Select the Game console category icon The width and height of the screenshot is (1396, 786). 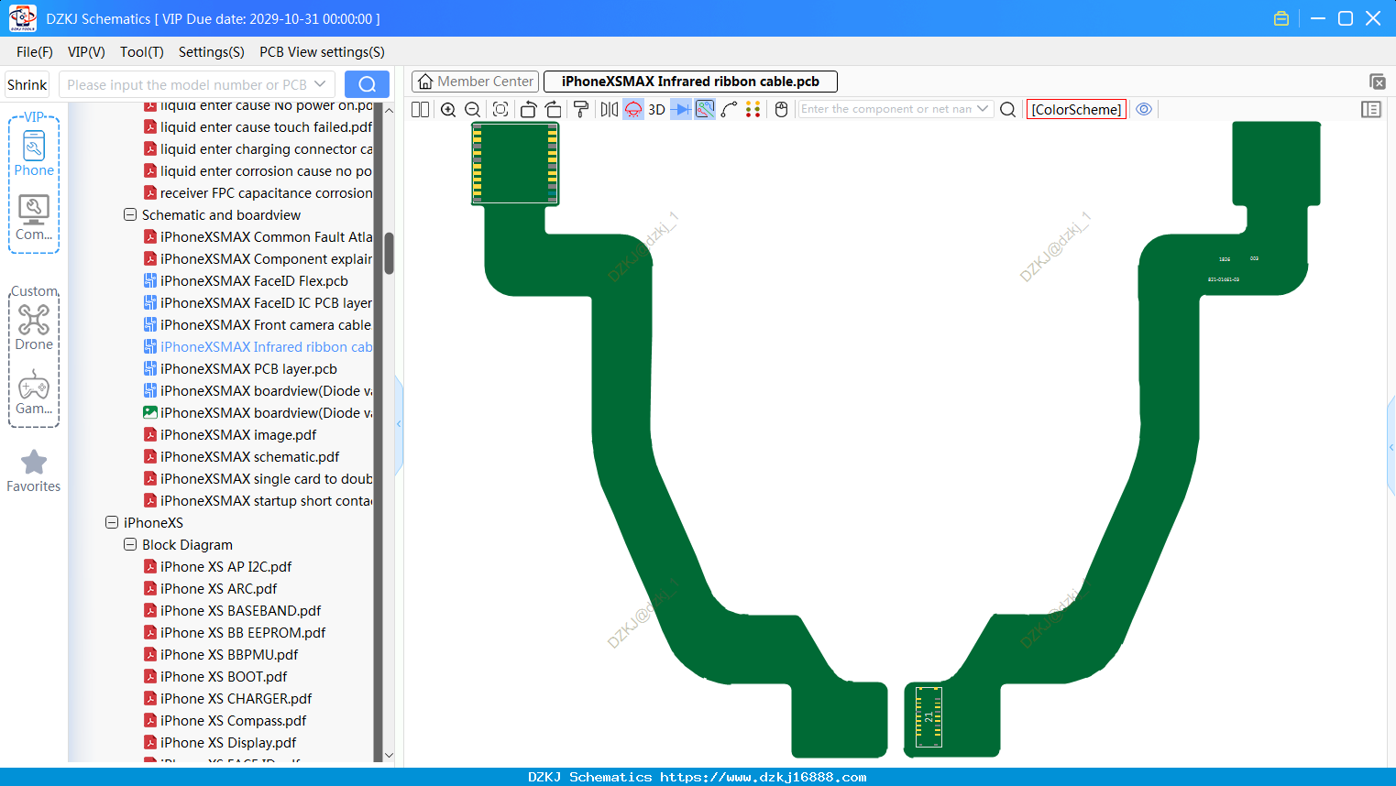pyautogui.click(x=34, y=392)
